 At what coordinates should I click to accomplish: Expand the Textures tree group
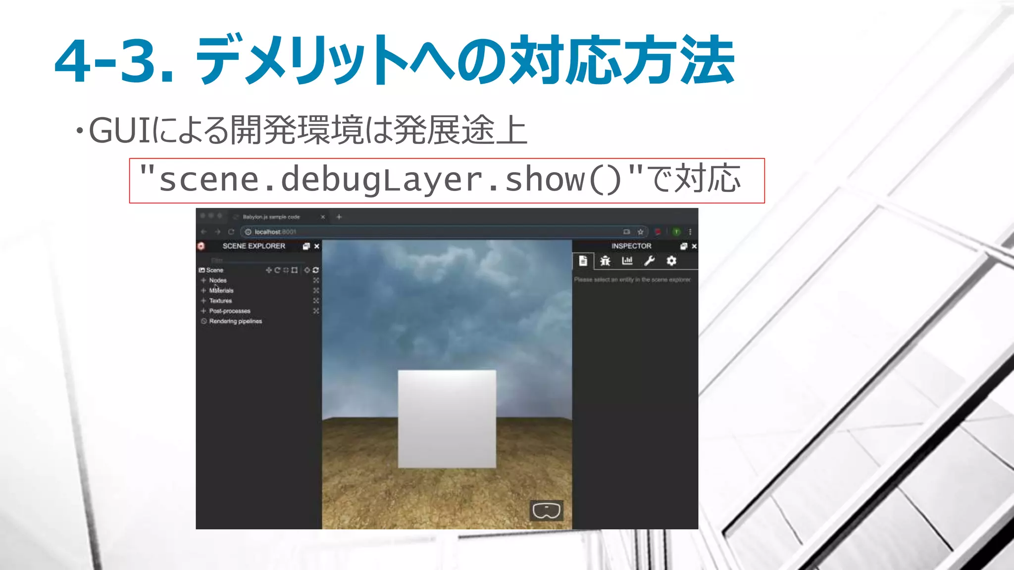point(203,300)
